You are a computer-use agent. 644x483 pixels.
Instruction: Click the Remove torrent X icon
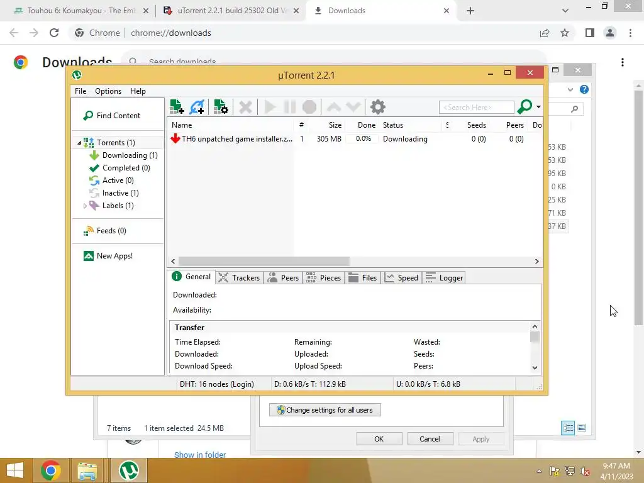point(246,107)
